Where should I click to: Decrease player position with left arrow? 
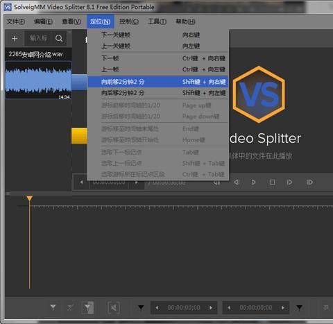click(81, 182)
